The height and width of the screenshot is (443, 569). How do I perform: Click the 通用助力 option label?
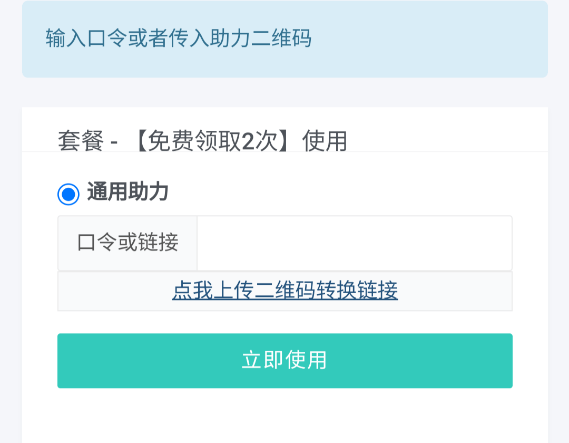[x=127, y=192]
